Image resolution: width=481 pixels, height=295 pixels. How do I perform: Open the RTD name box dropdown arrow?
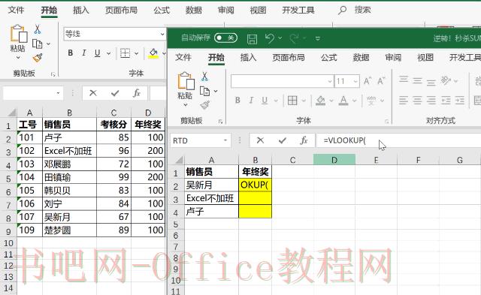pos(225,140)
